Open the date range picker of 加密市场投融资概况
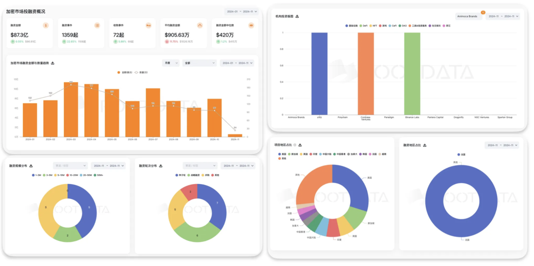534x266 pixels. 241,11
